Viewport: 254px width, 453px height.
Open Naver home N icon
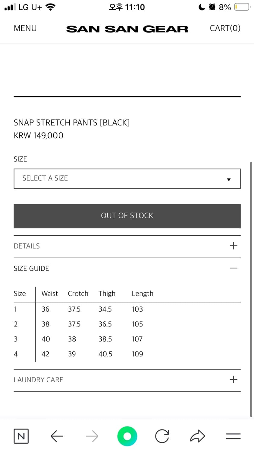tap(21, 436)
